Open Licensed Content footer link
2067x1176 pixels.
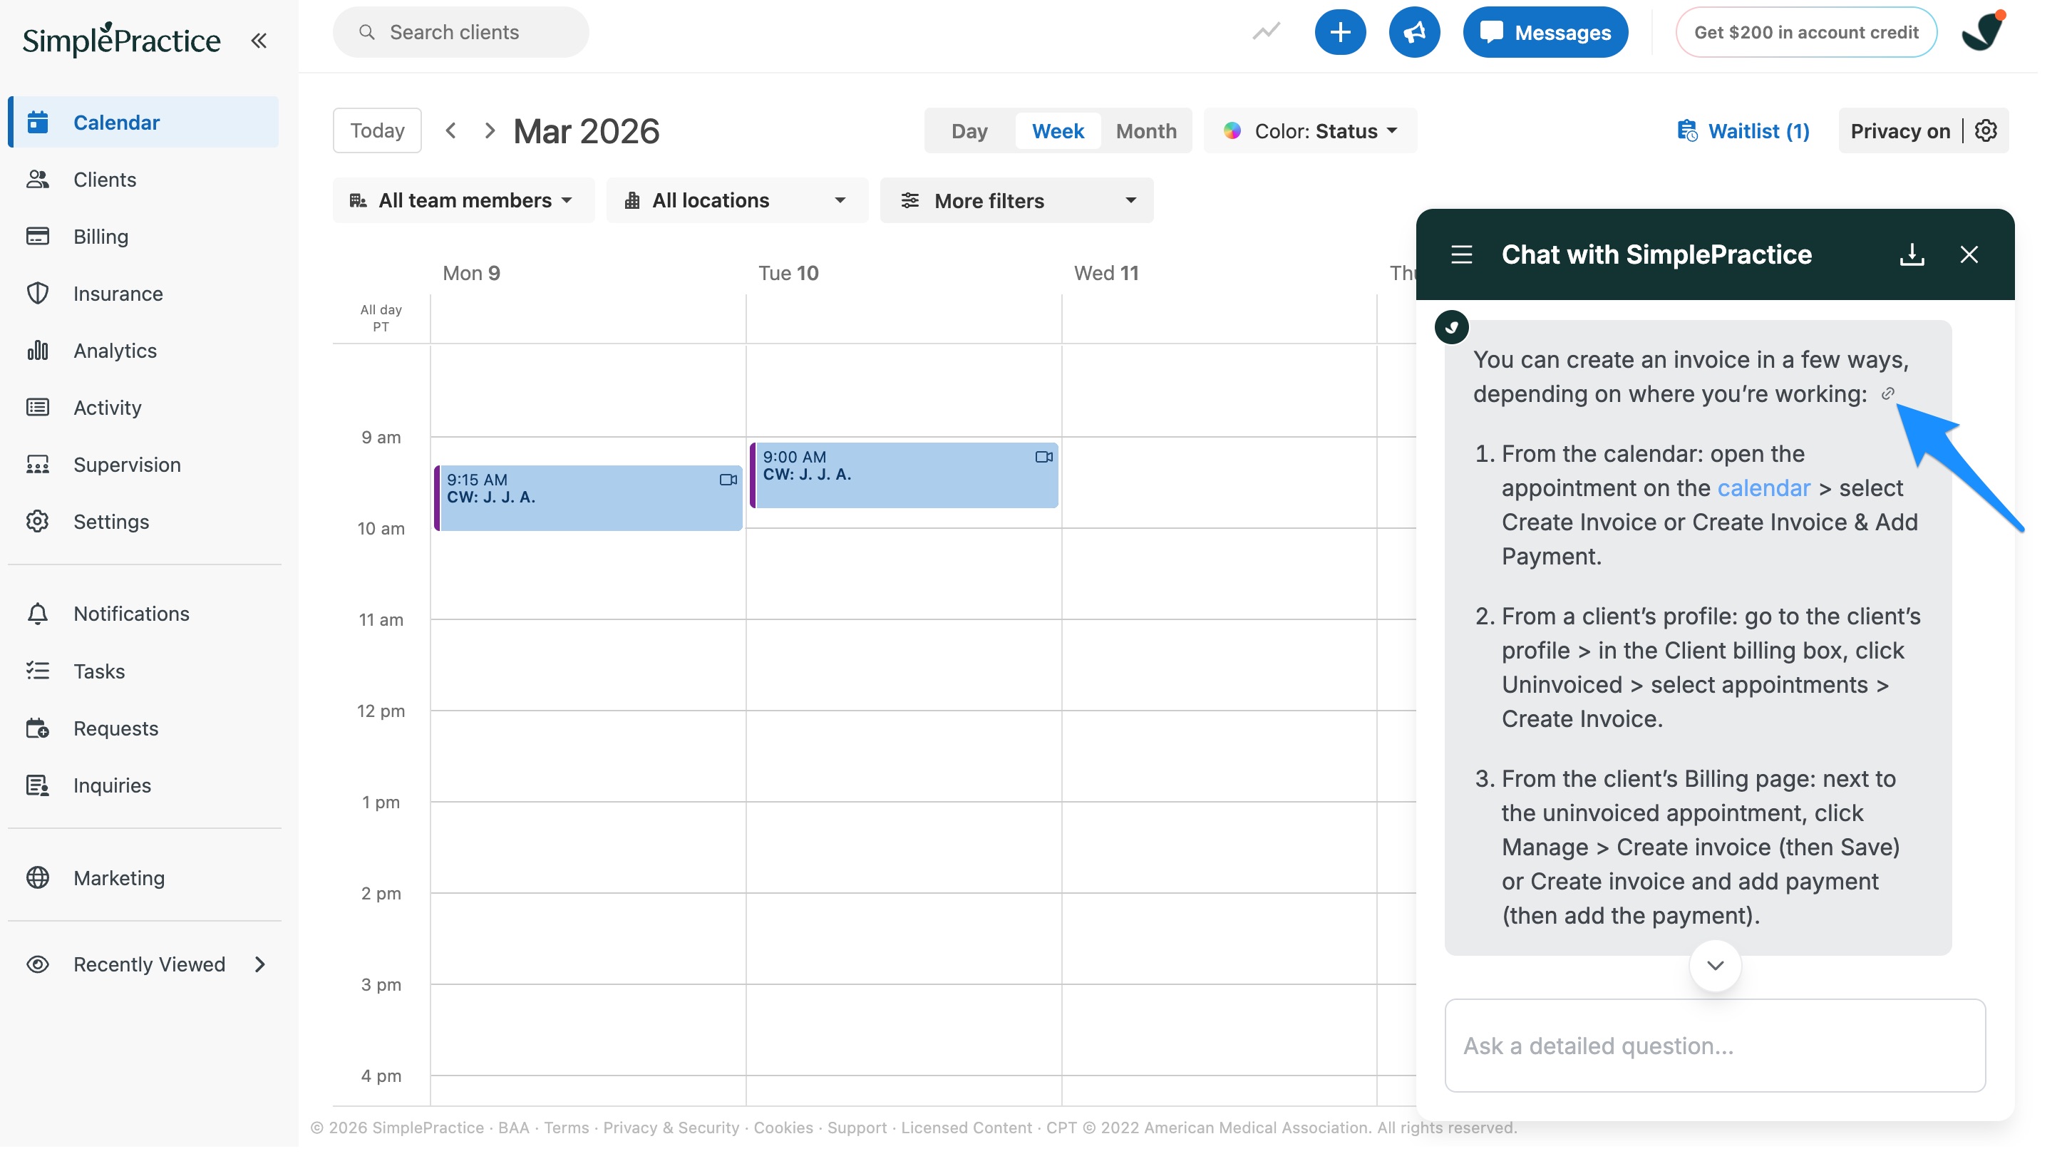[x=966, y=1128]
